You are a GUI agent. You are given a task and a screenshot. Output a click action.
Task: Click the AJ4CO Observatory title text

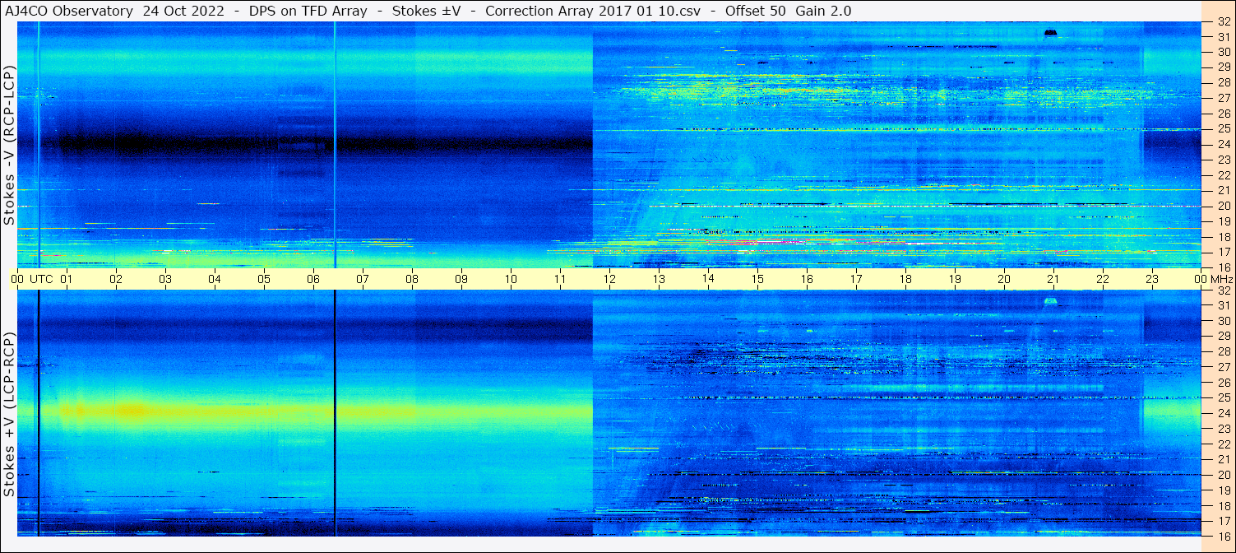pyautogui.click(x=69, y=11)
